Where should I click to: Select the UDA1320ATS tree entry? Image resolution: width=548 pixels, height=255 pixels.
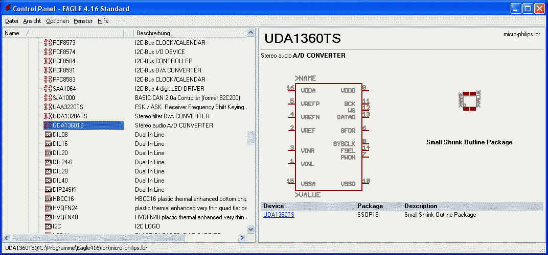click(70, 116)
